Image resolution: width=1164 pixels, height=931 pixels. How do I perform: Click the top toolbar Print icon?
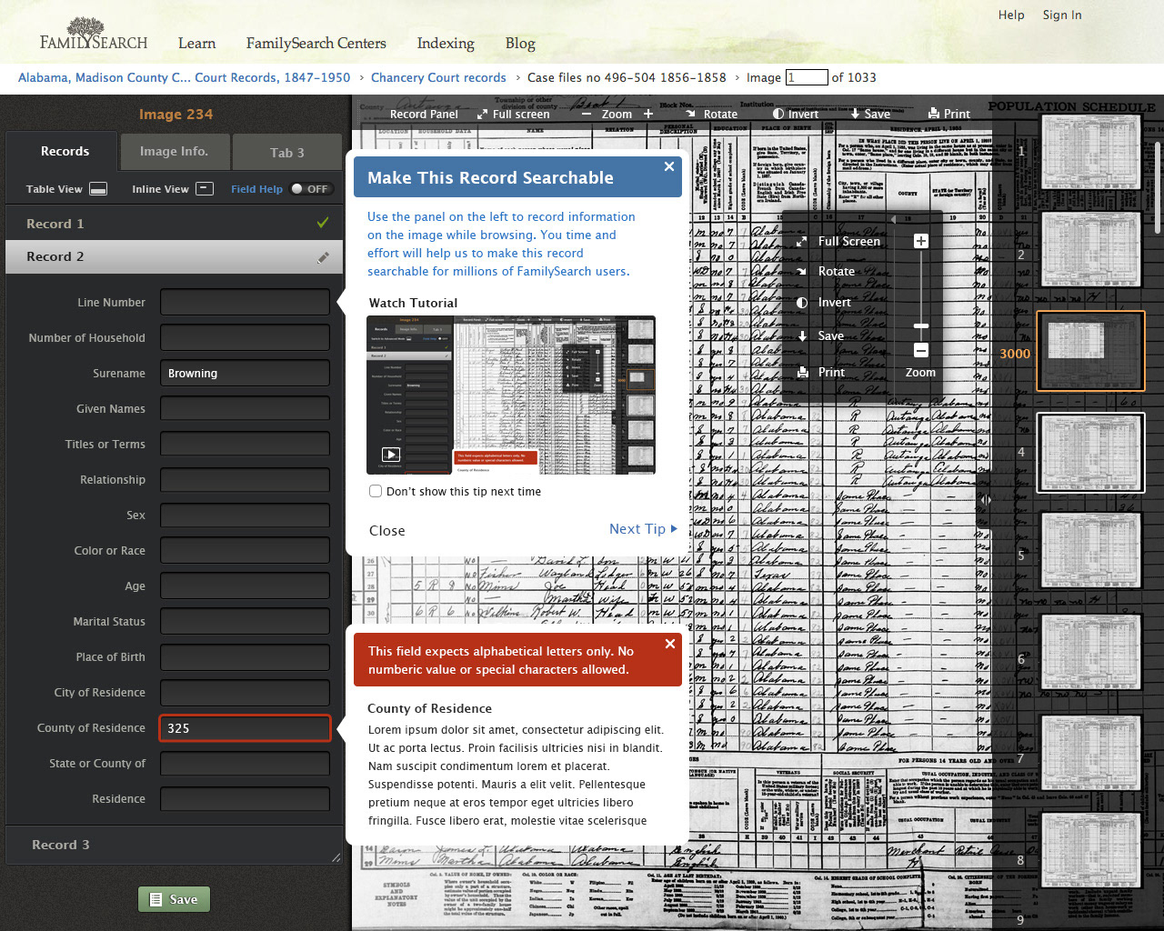pos(933,115)
